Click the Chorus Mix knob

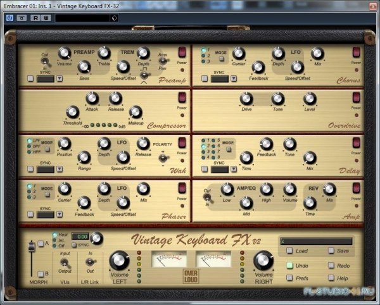[x=317, y=53]
